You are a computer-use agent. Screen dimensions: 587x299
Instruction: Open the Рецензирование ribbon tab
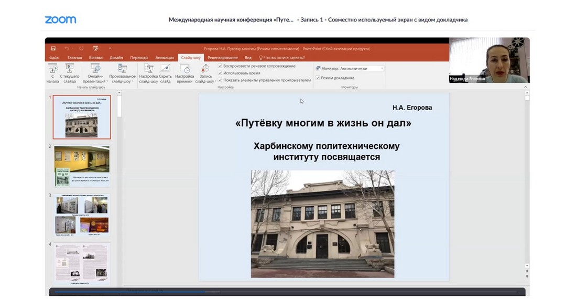coord(222,58)
